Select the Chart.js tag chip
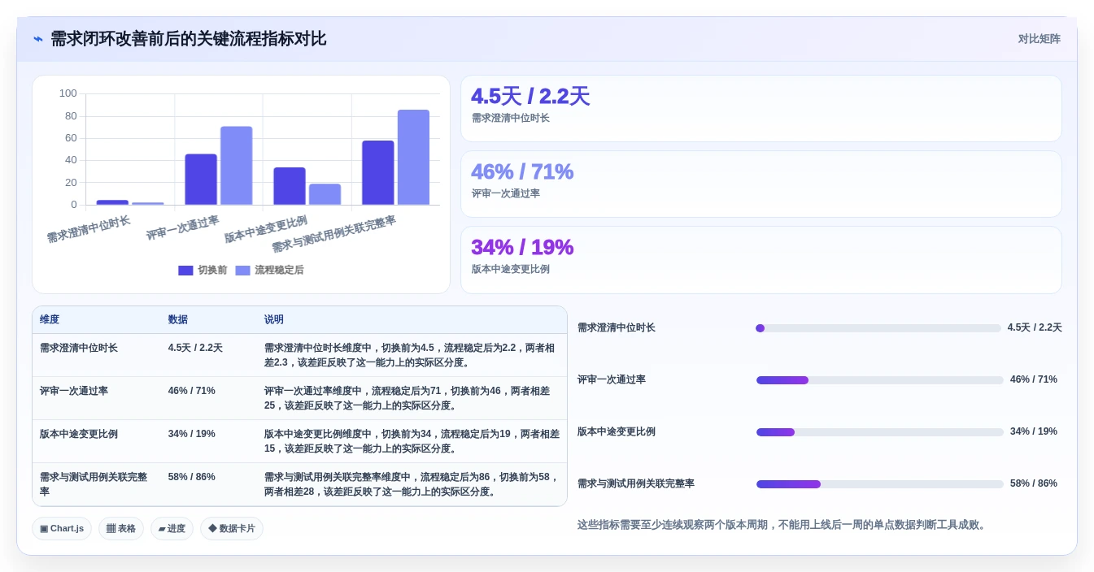1094x572 pixels. (x=62, y=529)
